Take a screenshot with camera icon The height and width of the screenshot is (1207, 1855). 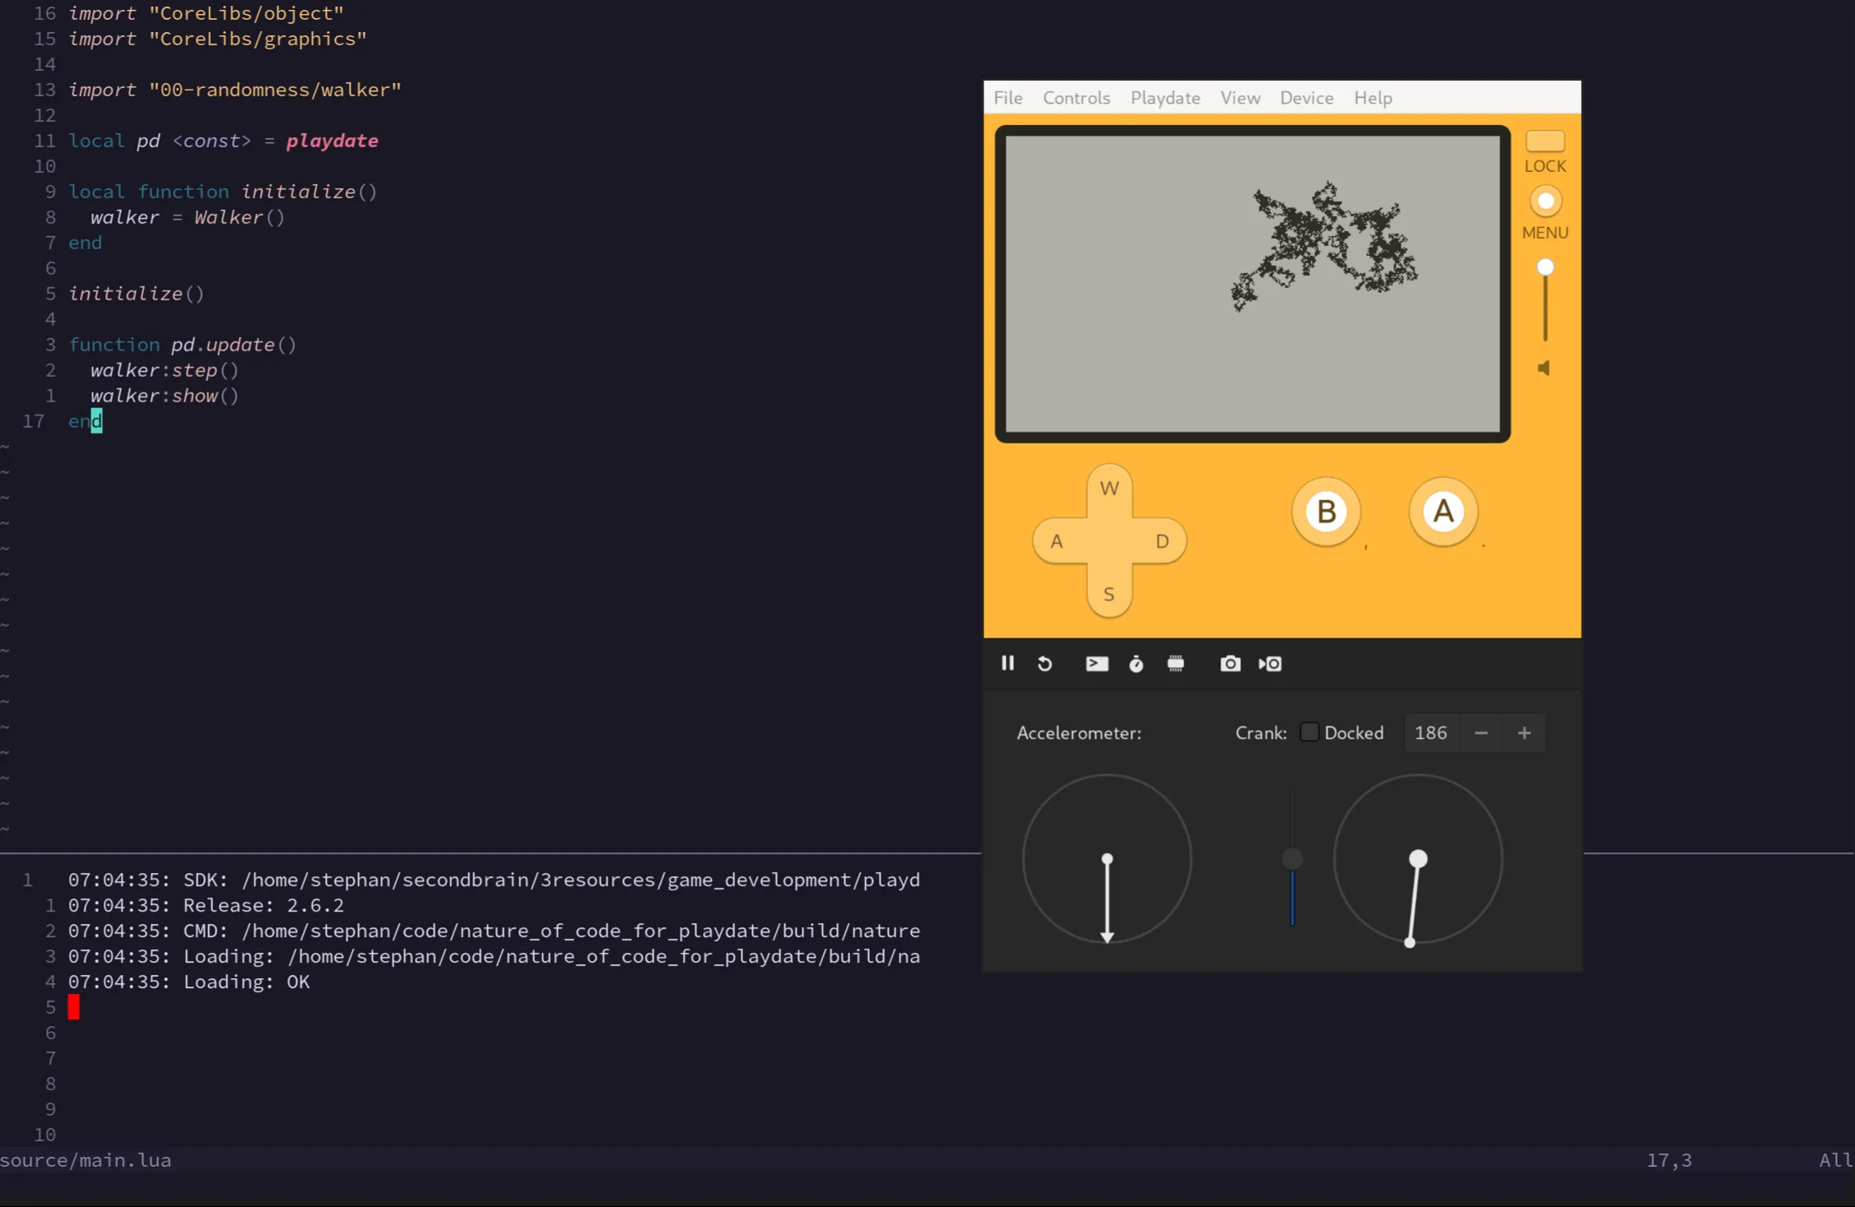coord(1230,664)
